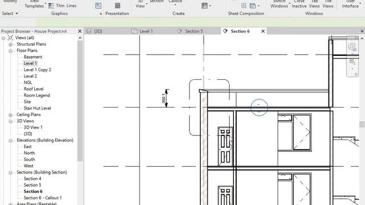Image resolution: width=365 pixels, height=205 pixels.
Task: Select Level 1 Copy 2 view
Action: point(37,69)
